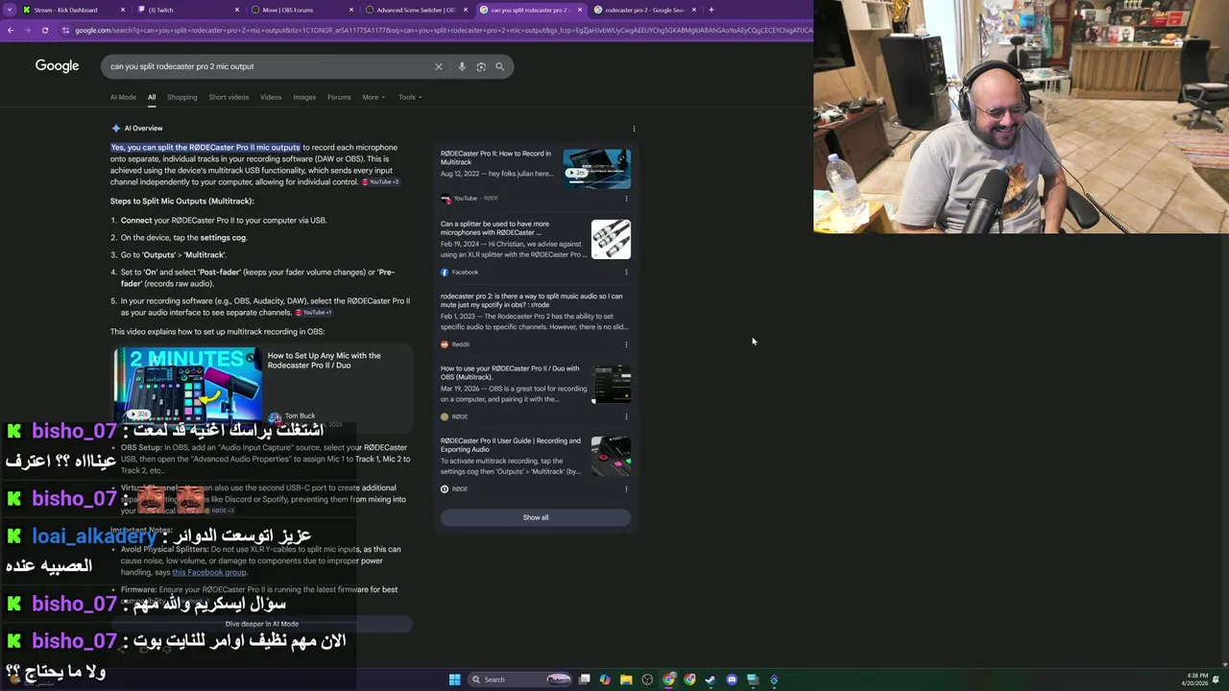Viewport: 1229px width, 691px height.
Task: Select the Images search filter
Action: click(304, 97)
